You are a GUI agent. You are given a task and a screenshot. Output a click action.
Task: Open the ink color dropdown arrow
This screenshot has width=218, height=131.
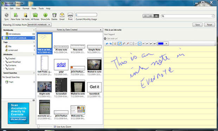166,44
